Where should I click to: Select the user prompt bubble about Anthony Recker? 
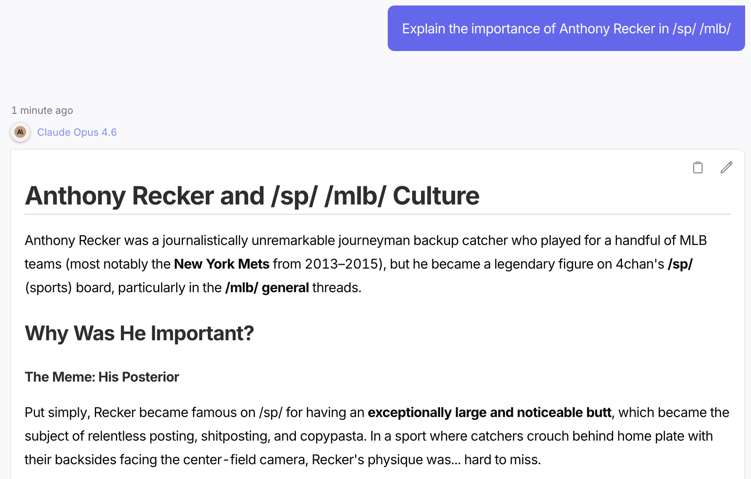coord(566,28)
